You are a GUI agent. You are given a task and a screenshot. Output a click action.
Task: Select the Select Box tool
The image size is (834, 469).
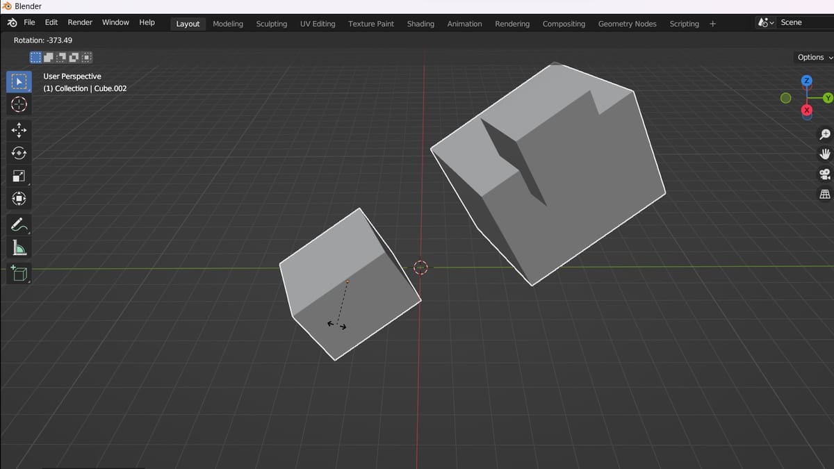[x=19, y=82]
